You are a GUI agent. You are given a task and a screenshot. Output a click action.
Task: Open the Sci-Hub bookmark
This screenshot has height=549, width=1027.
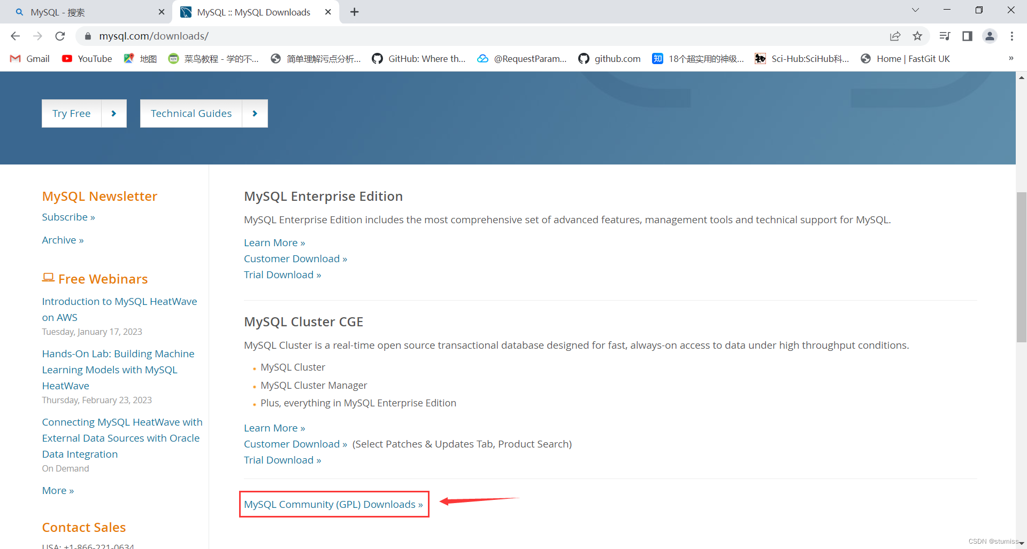(x=802, y=59)
